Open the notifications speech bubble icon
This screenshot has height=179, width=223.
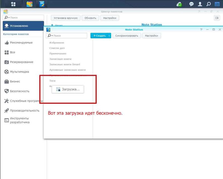[x=191, y=4]
